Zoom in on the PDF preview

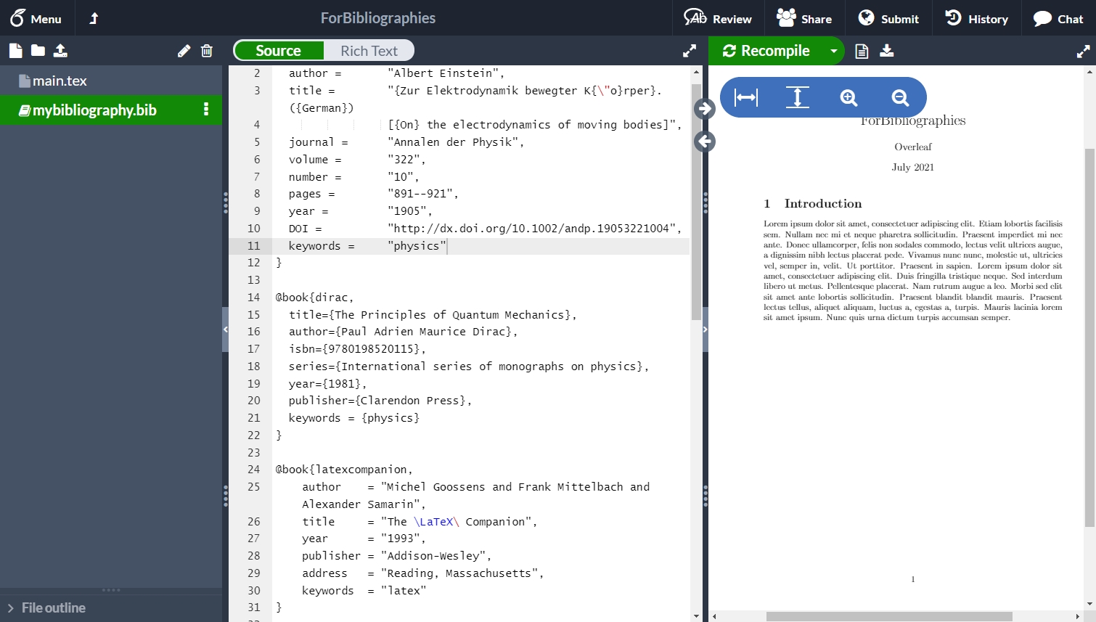tap(848, 97)
